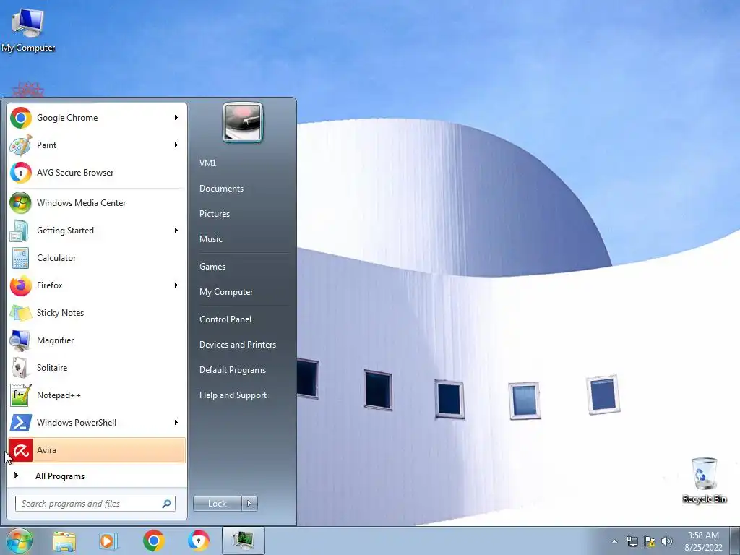Open Pictures library
Image resolution: width=740 pixels, height=555 pixels.
click(214, 214)
